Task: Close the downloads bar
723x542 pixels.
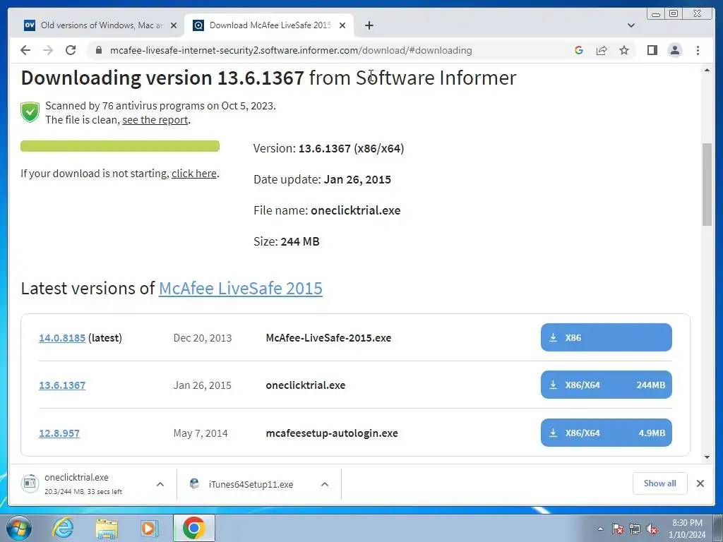Action: tap(700, 483)
